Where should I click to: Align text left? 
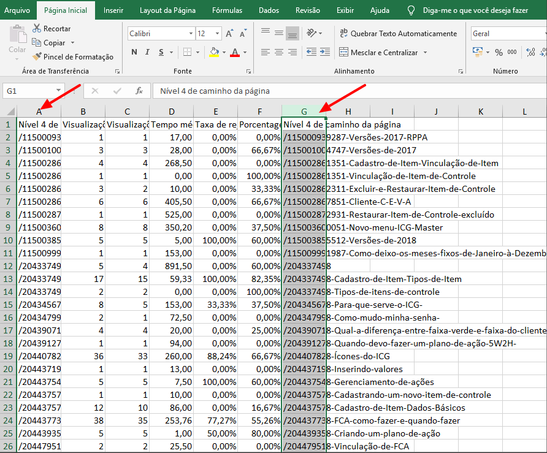[x=266, y=52]
